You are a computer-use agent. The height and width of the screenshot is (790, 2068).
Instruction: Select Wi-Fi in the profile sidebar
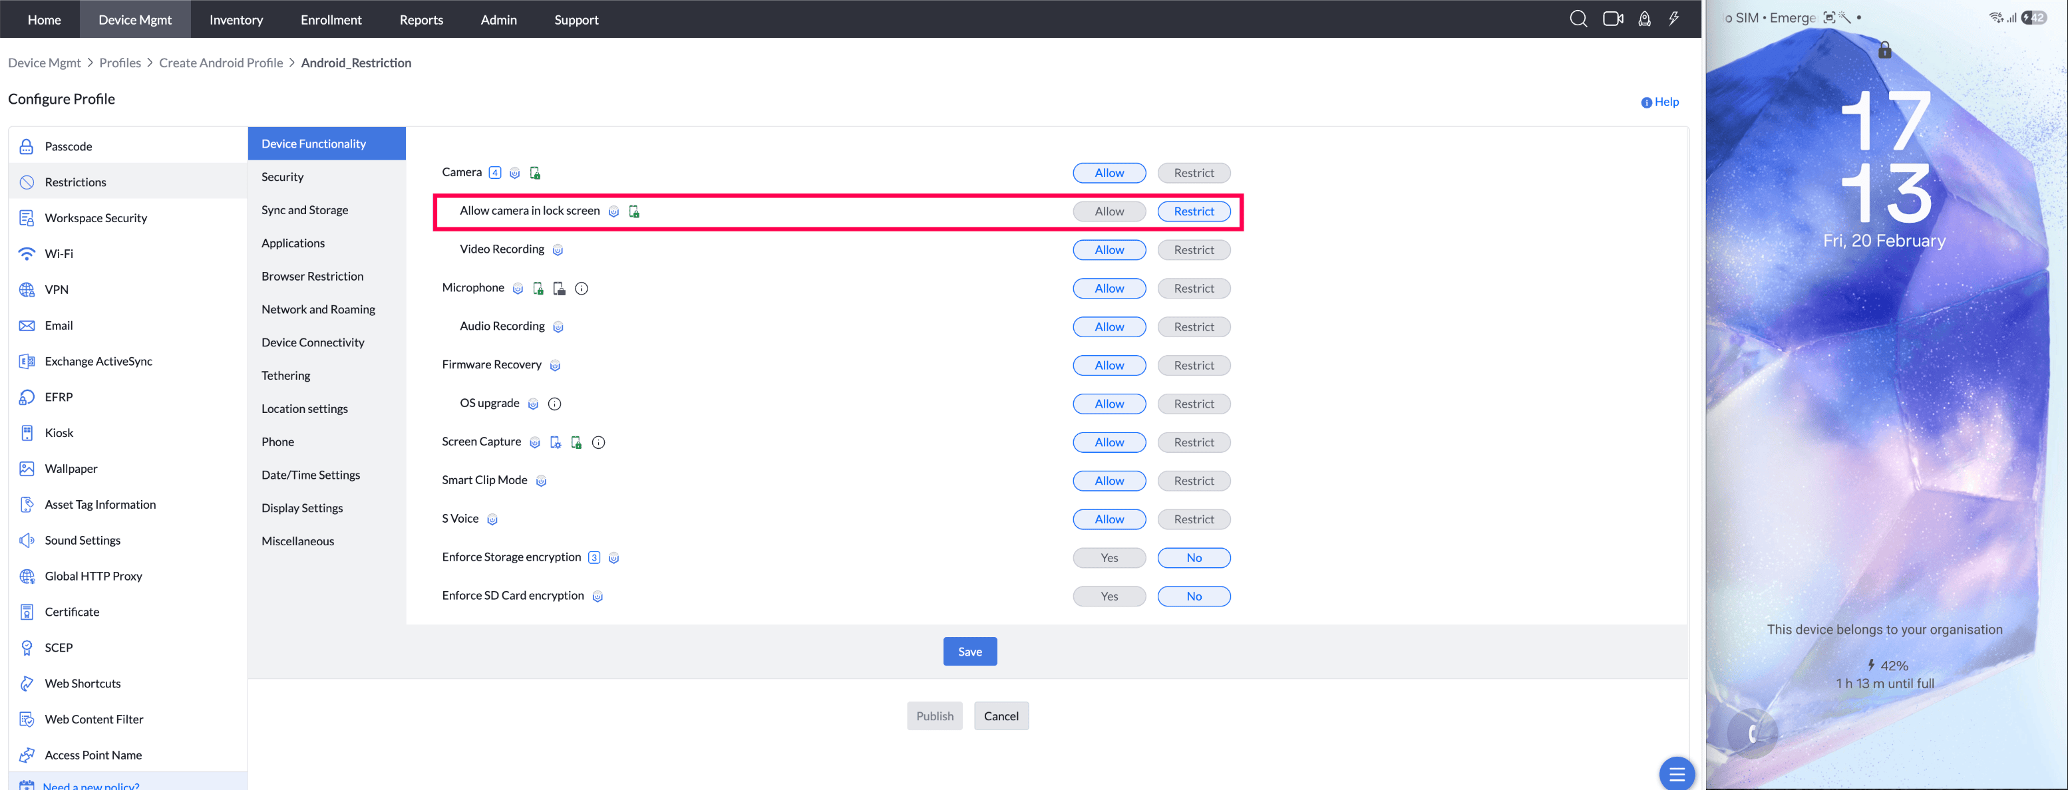pyautogui.click(x=59, y=254)
